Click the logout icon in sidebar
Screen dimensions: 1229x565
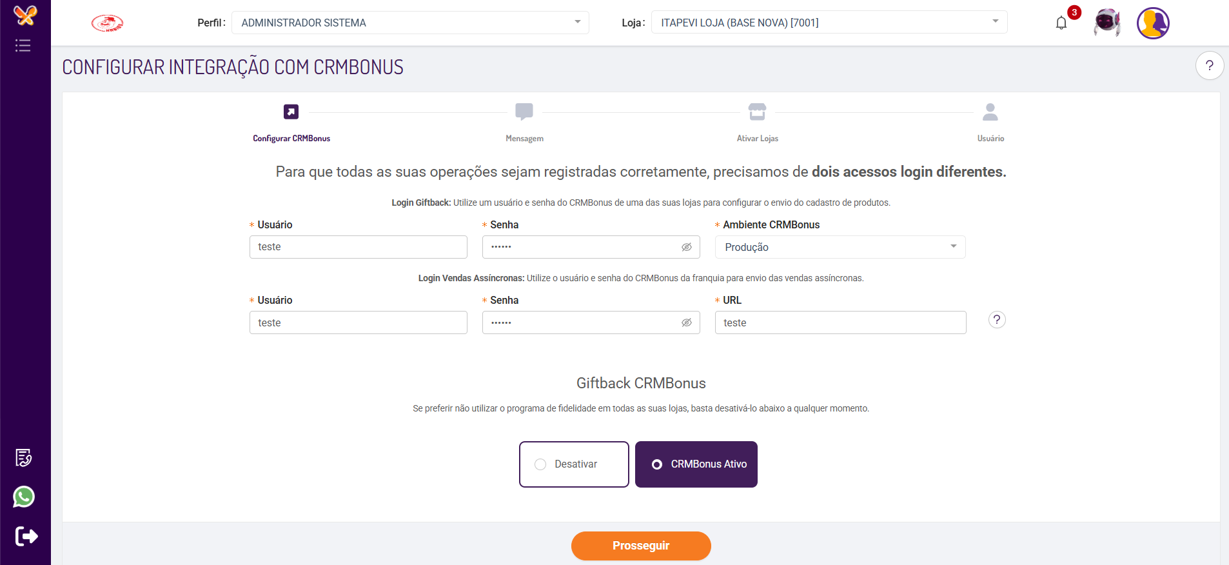(26, 536)
